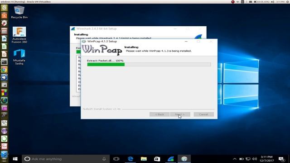The width and height of the screenshot is (290, 163).
Task: Open the blue checkmark dock icon
Action: click(x=4, y=154)
